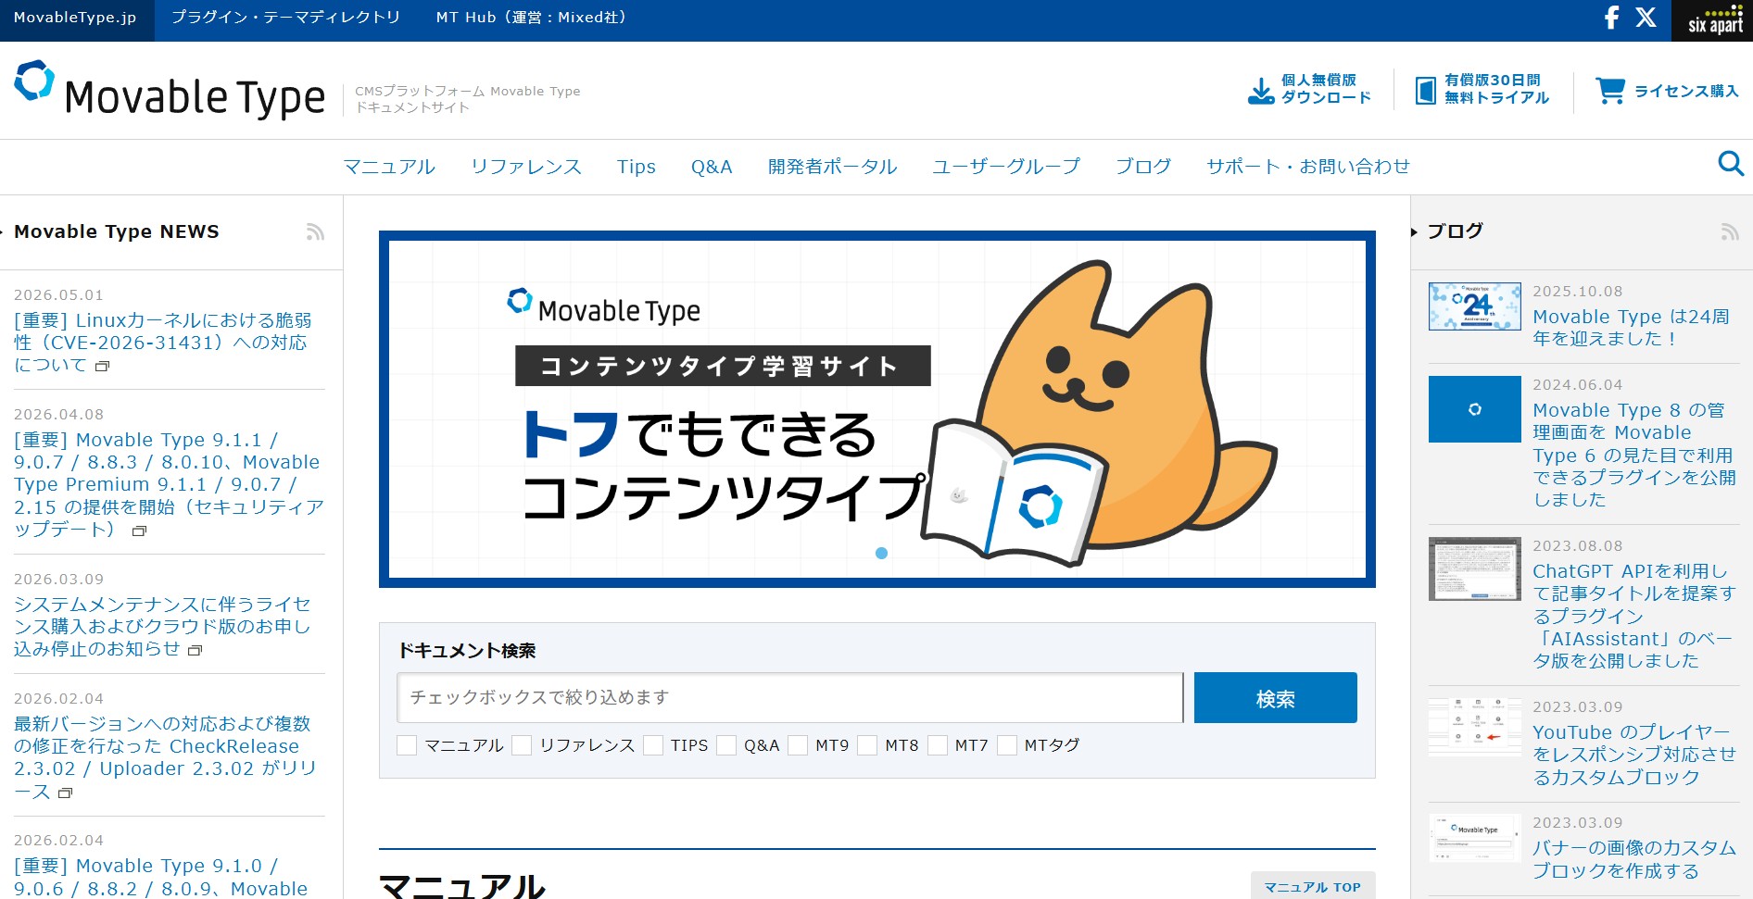Click the Six Apart logo
This screenshot has height=899, width=1753.
(x=1714, y=19)
